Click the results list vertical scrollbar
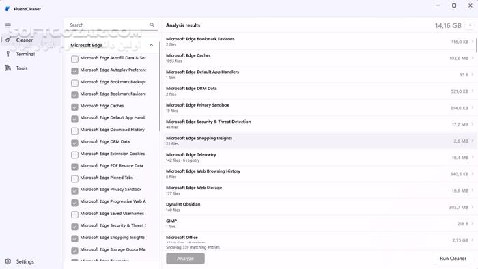478x269 pixels. coord(476,45)
